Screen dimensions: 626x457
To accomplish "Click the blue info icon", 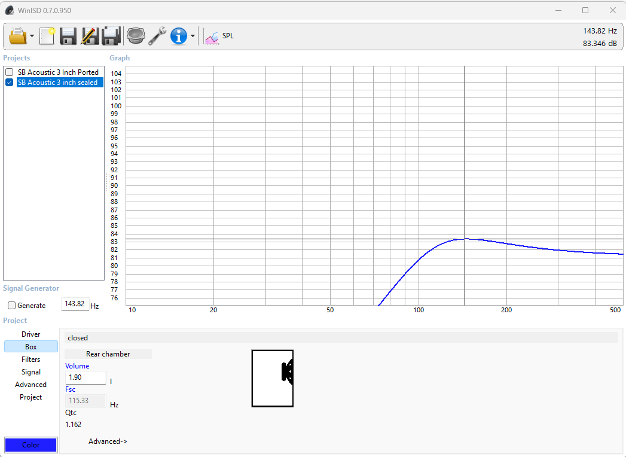I will pyautogui.click(x=178, y=36).
